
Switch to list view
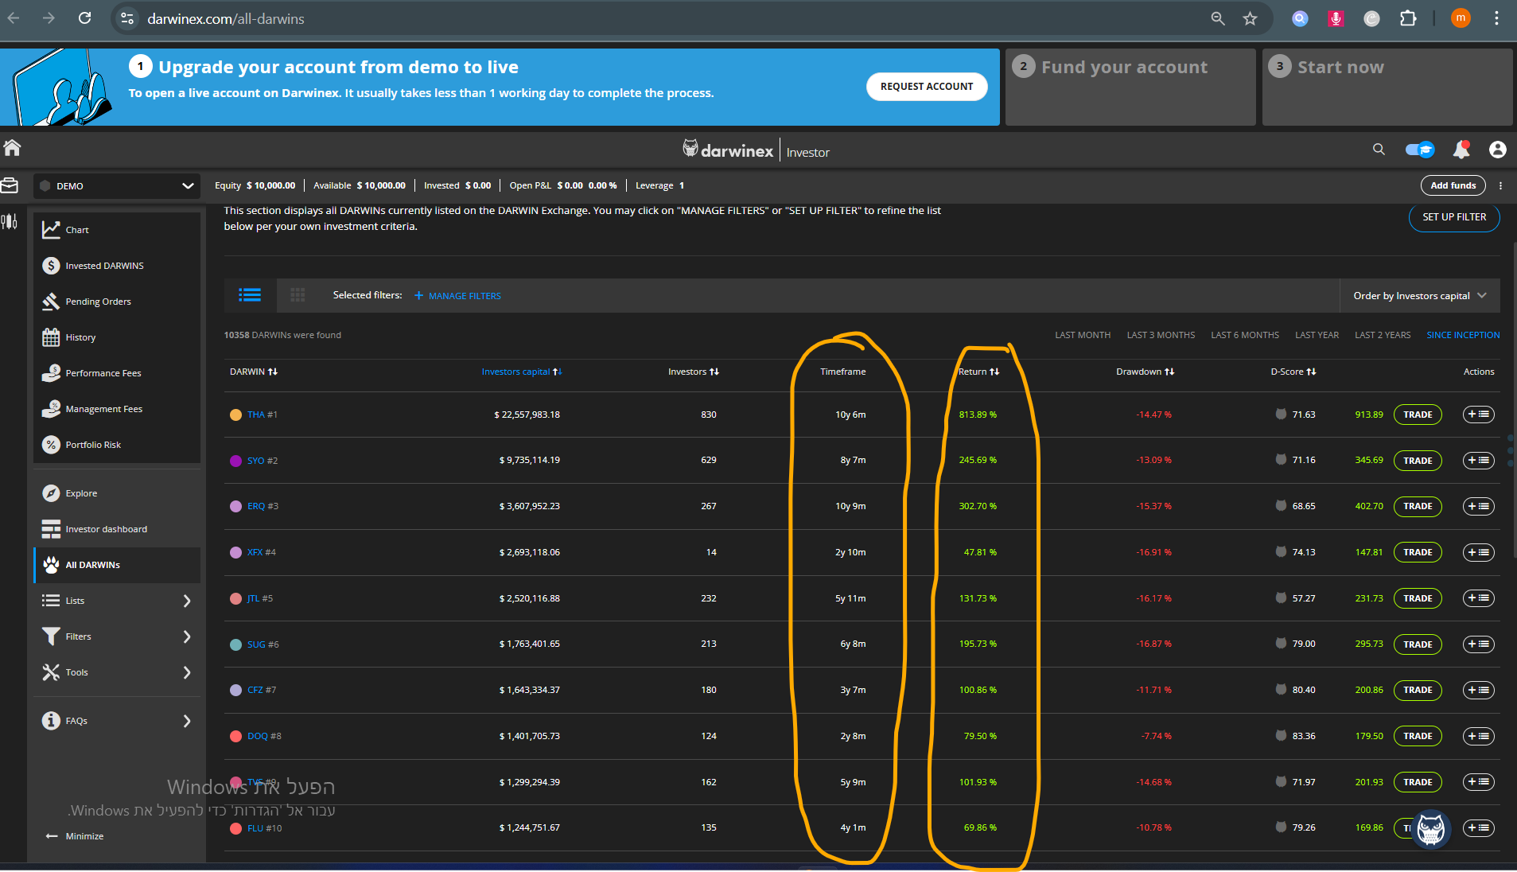250,295
